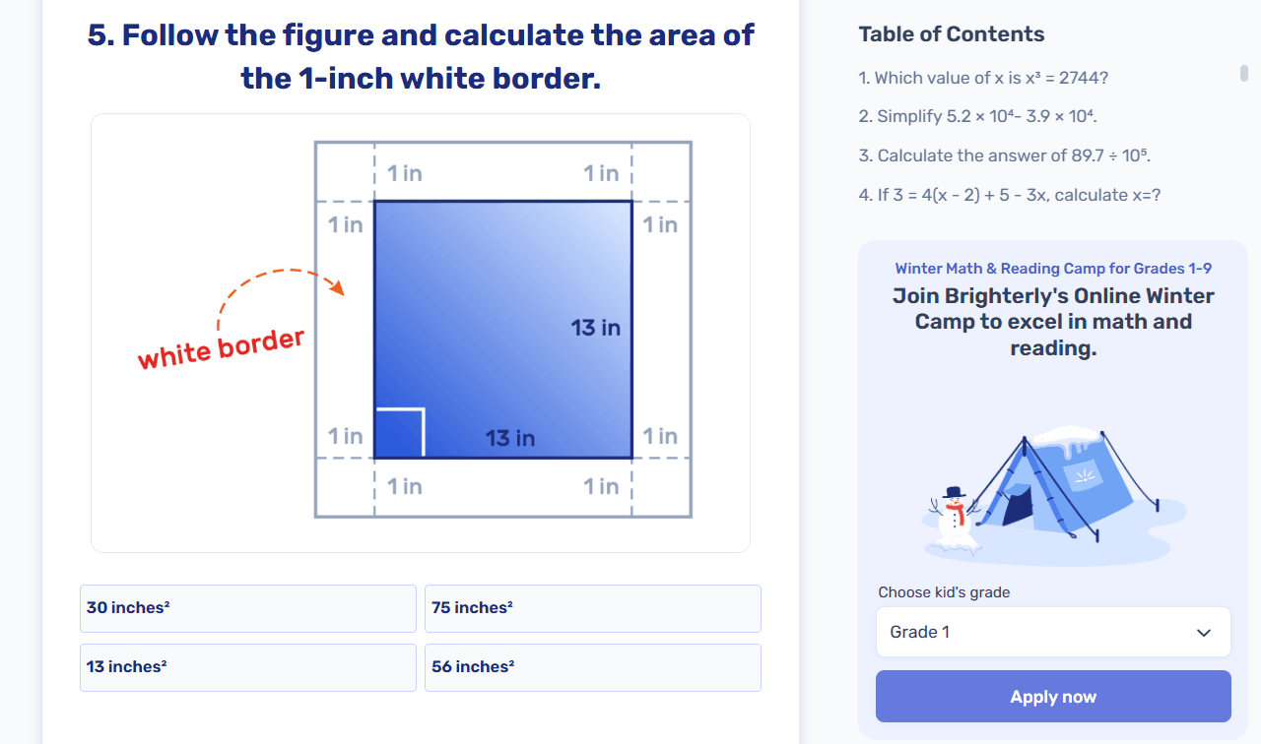Select the "13 inches²" answer option
This screenshot has width=1261, height=744.
click(x=247, y=667)
